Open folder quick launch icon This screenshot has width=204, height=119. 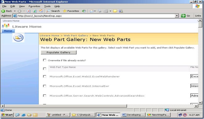[x=29, y=115]
